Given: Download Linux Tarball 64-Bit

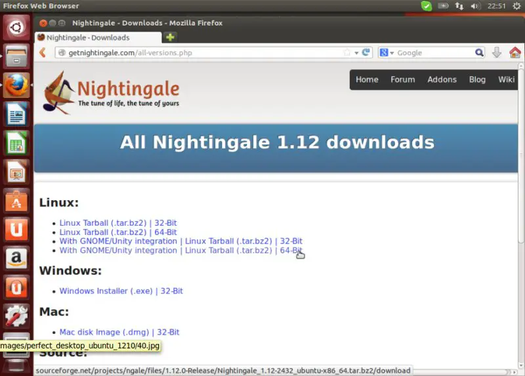Looking at the screenshot, I should click(x=118, y=232).
